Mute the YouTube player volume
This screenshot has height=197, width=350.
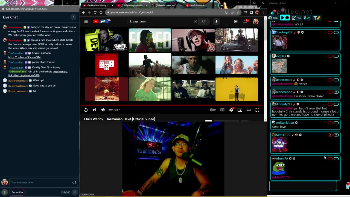(x=103, y=110)
